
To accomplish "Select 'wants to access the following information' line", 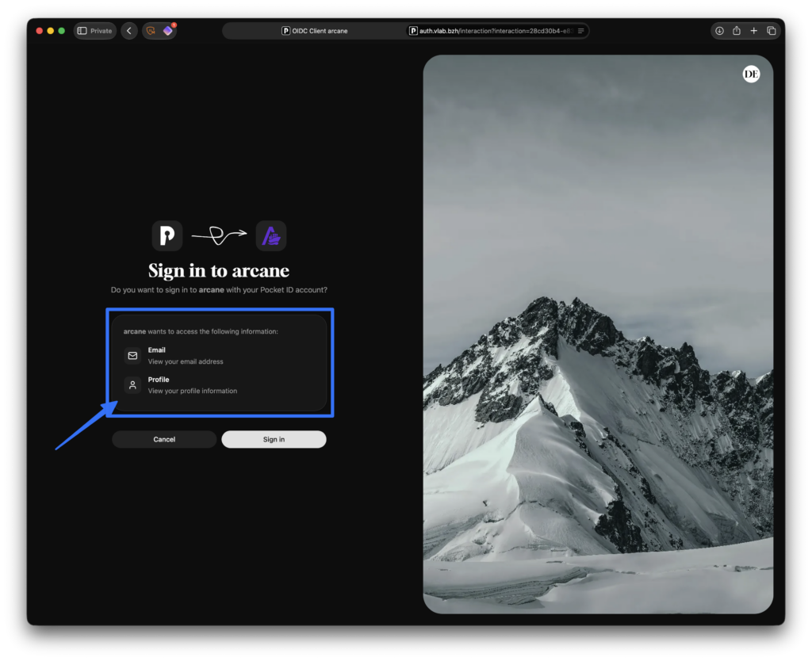I will pos(201,332).
